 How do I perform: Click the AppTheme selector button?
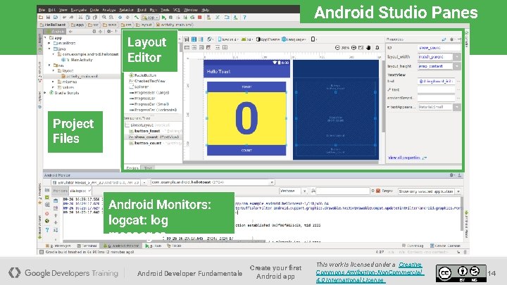[x=268, y=39]
